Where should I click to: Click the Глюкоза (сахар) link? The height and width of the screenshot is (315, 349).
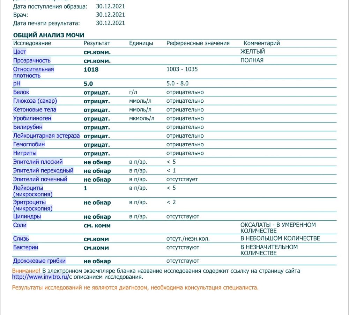[x=35, y=101]
